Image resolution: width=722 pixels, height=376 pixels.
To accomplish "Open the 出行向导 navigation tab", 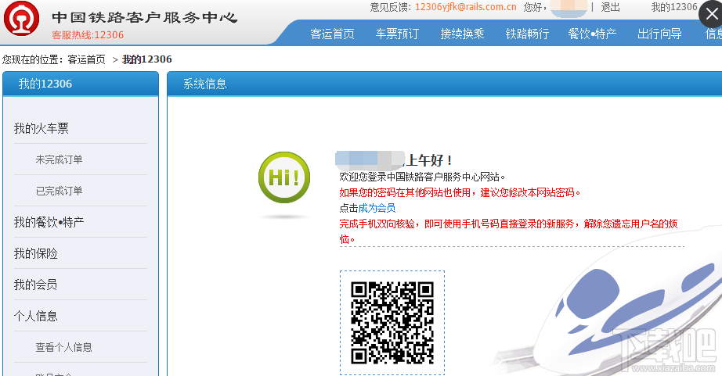I will 659,34.
